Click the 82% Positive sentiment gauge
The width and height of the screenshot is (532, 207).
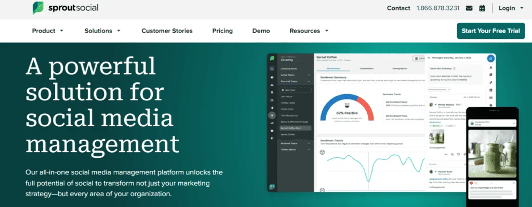(347, 107)
